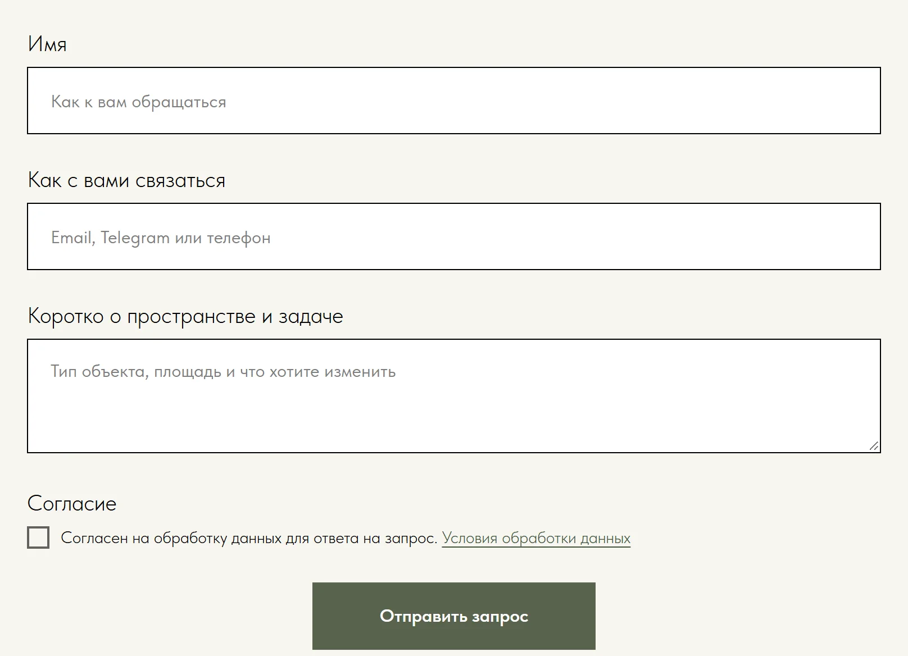Click the 'Согласие' heading text
The image size is (908, 656).
click(72, 503)
